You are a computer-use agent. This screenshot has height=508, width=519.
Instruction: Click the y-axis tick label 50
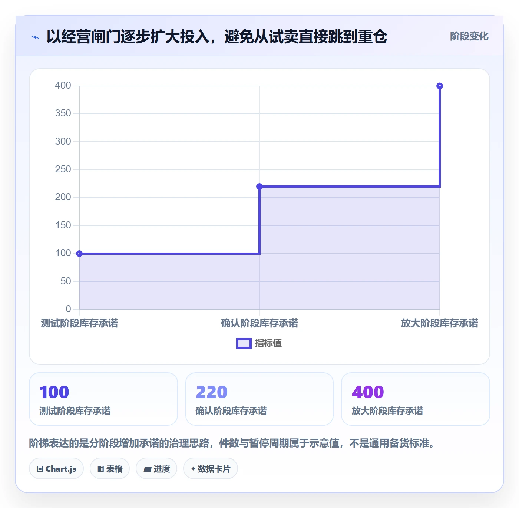tap(66, 281)
